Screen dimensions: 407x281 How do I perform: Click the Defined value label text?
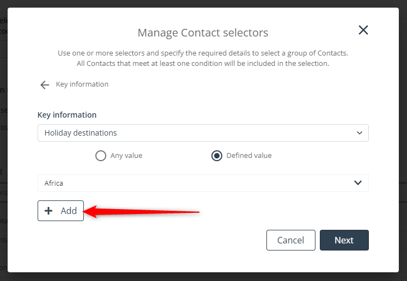pos(249,155)
